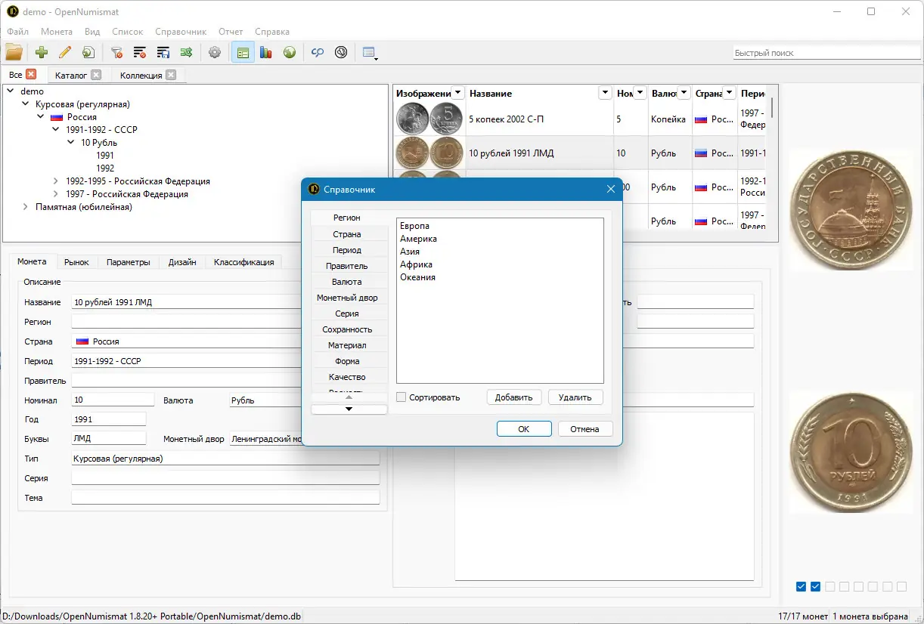Open the Название column filter dropdown

605,93
